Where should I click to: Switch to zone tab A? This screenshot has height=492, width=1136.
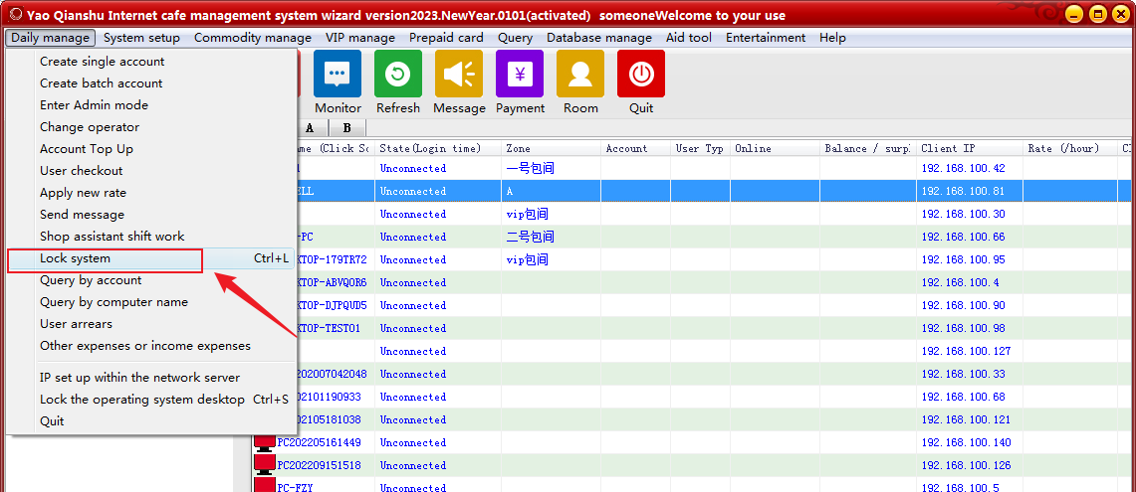tap(310, 128)
